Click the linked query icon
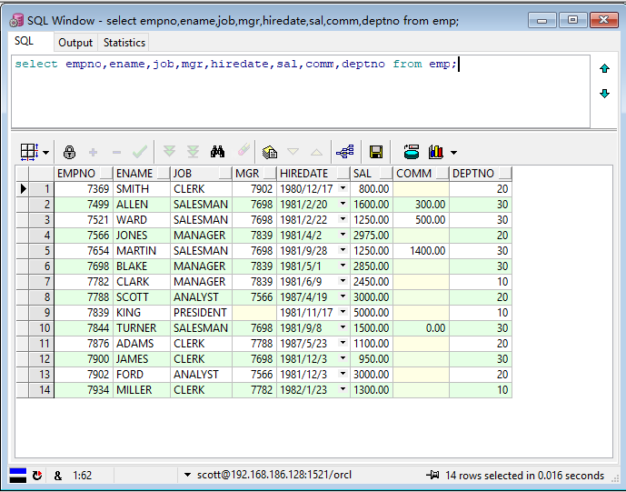626x492 pixels. click(345, 152)
